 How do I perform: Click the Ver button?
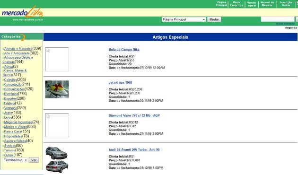pyautogui.click(x=34, y=160)
